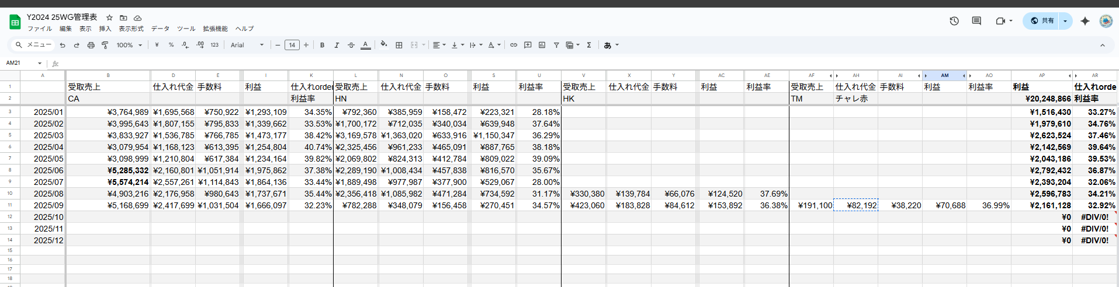Click the Sigma functions icon
Screen dimensions: 1119x287
[x=589, y=45]
